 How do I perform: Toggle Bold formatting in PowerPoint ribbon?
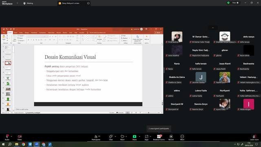(x=29, y=40)
